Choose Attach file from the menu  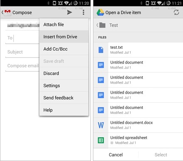click(x=64, y=25)
